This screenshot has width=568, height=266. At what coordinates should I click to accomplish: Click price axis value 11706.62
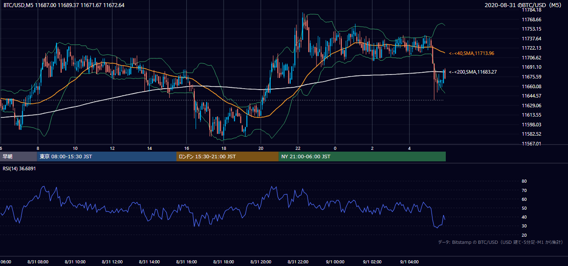pyautogui.click(x=531, y=58)
